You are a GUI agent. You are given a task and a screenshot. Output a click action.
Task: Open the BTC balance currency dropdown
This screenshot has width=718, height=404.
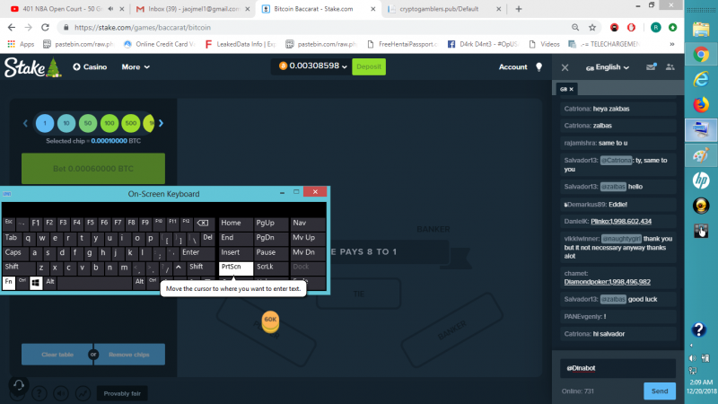(x=313, y=66)
